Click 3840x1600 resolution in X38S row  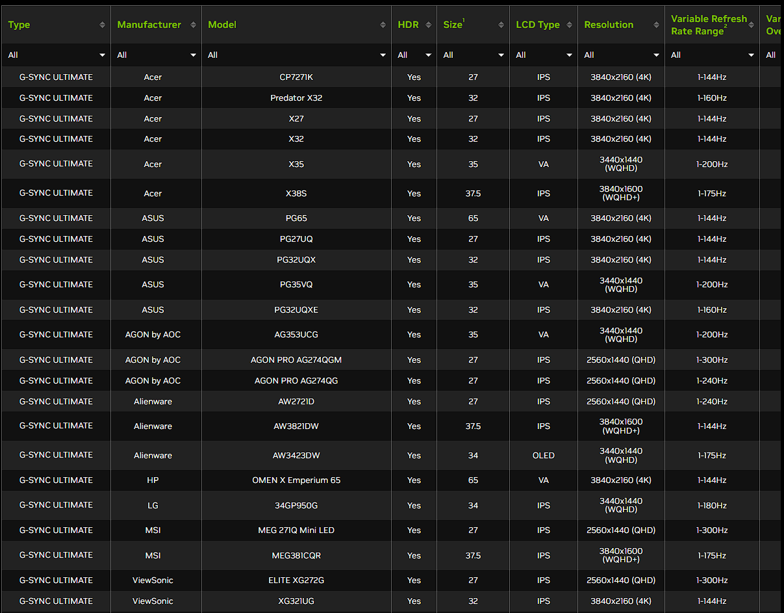point(621,194)
